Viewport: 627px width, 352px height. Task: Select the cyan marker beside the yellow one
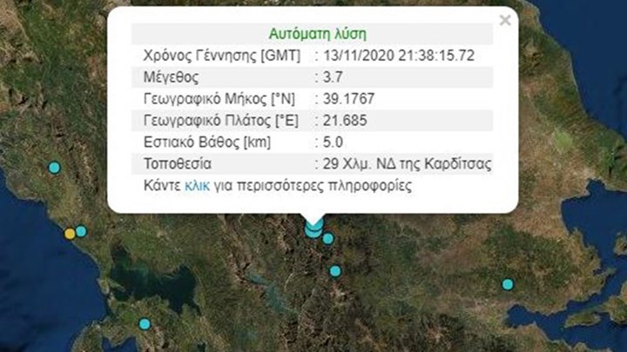coord(81,231)
